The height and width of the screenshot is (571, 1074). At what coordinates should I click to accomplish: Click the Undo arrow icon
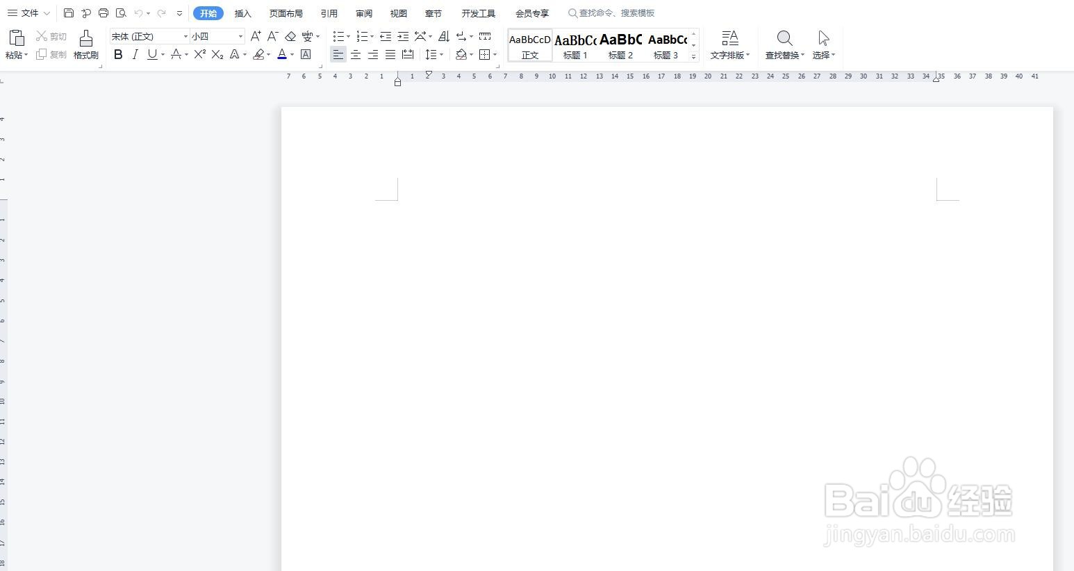point(138,13)
